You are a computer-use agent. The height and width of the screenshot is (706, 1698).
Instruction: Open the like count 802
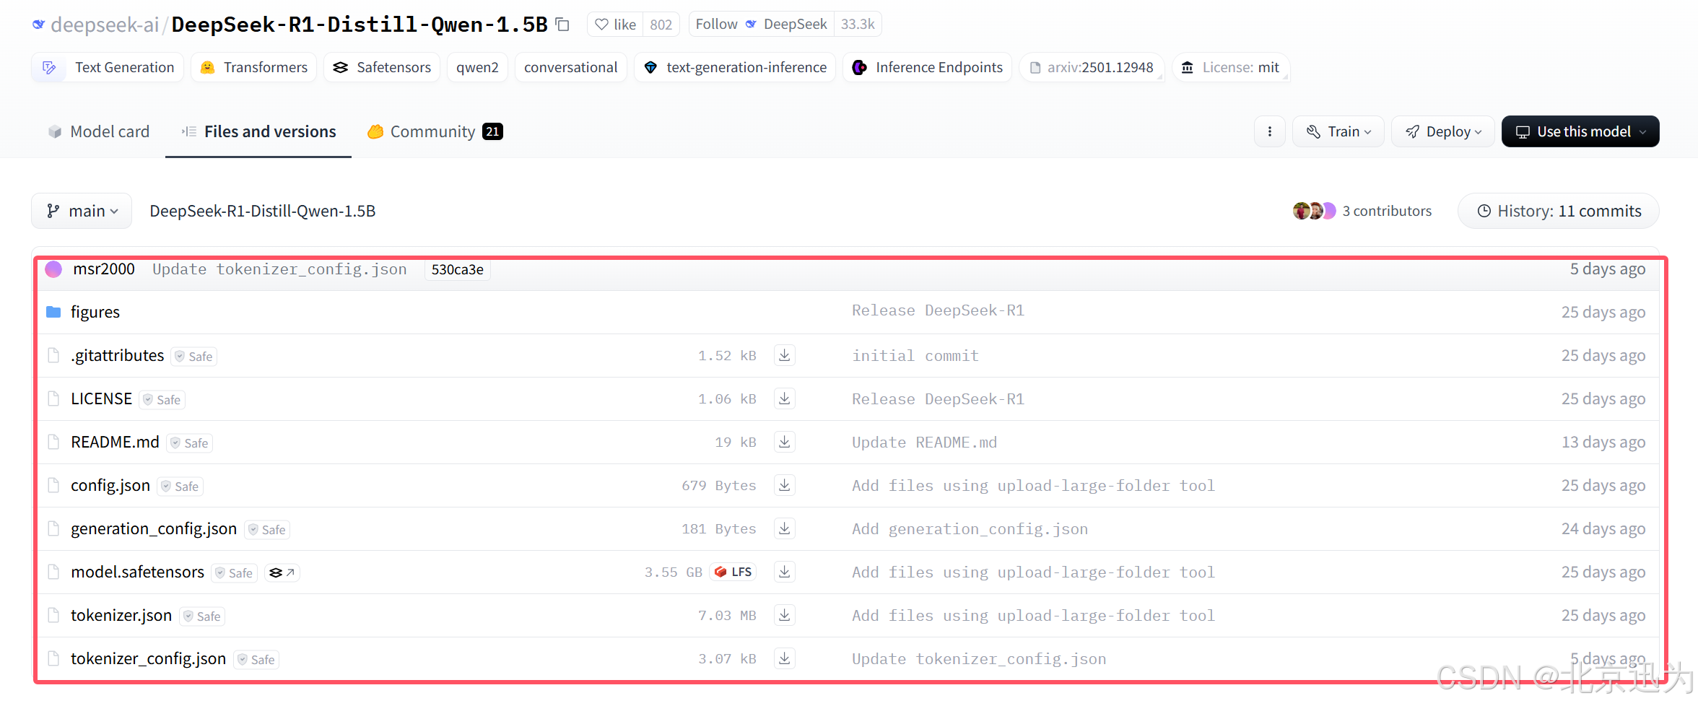(x=661, y=25)
